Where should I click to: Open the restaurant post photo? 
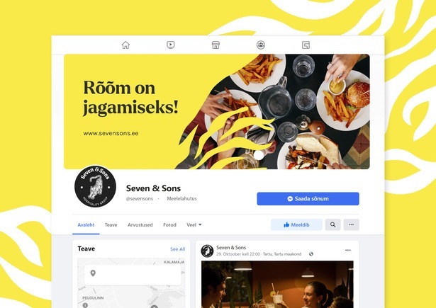(x=277, y=285)
